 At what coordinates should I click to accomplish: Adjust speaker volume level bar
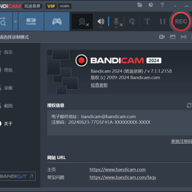pyautogui.click(x=109, y=22)
